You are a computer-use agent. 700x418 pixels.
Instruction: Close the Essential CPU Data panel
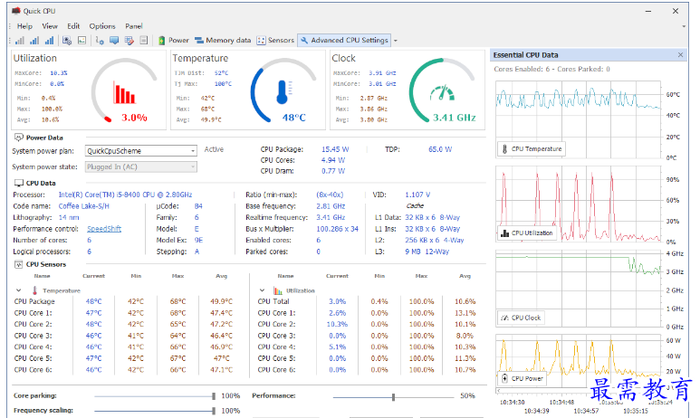pyautogui.click(x=680, y=55)
